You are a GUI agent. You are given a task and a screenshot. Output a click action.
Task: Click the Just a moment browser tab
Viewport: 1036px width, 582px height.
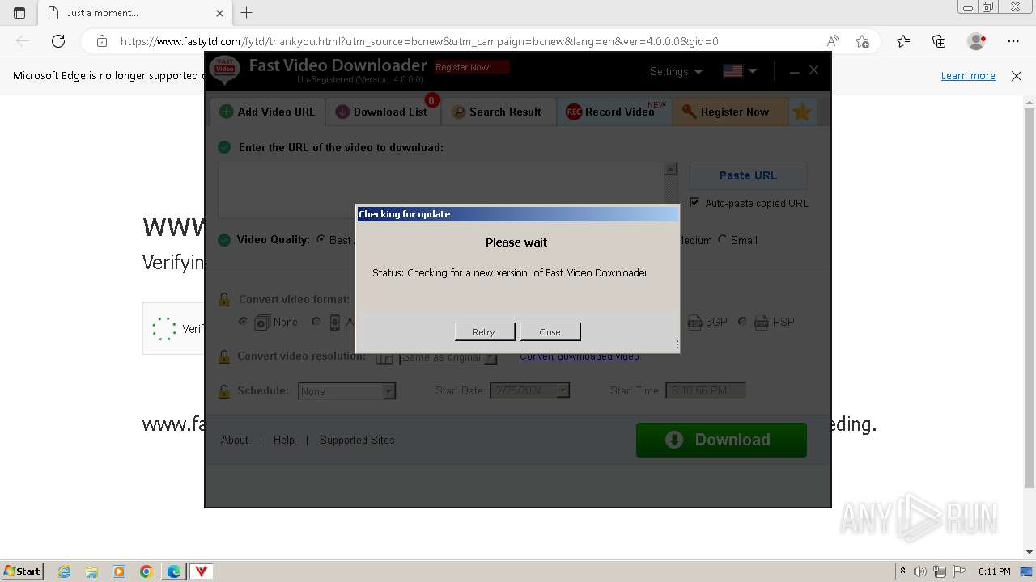134,13
